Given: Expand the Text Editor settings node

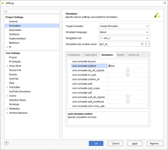Looking at the screenshot, I should pos(7,87).
